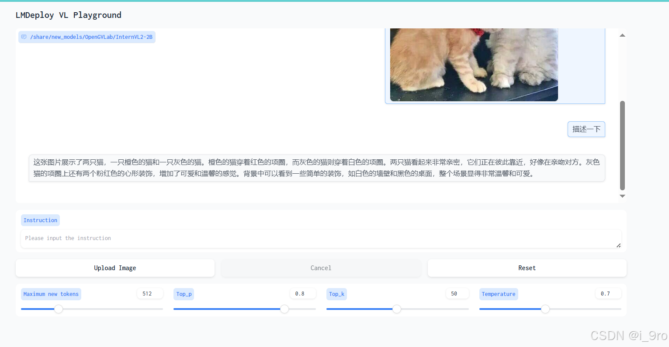Screen dimensions: 669x347
Task: Click the Top_p label
Action: [x=184, y=294]
